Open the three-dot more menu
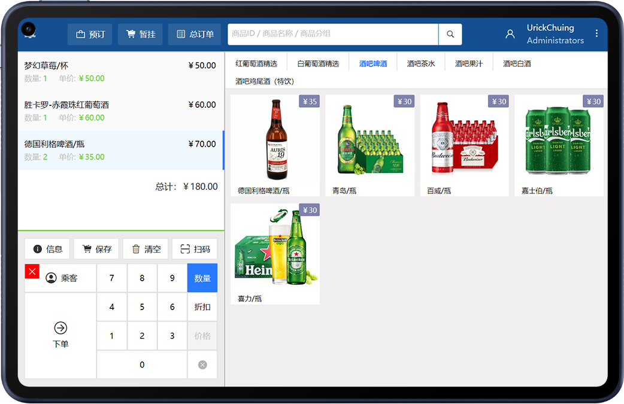624x404 pixels. (x=596, y=34)
